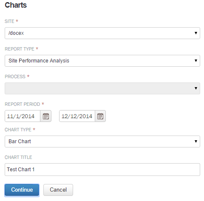Click the Chart Type dropdown arrow
Image resolution: width=204 pixels, height=201 pixels.
click(x=196, y=142)
